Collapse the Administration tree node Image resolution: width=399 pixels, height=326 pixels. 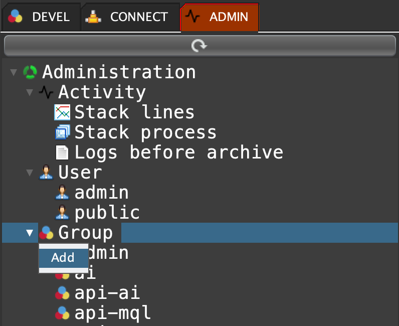coord(14,72)
